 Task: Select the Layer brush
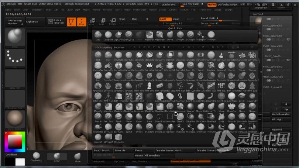point(242,97)
